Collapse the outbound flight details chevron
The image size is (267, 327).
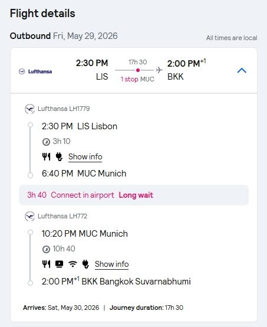pyautogui.click(x=242, y=70)
